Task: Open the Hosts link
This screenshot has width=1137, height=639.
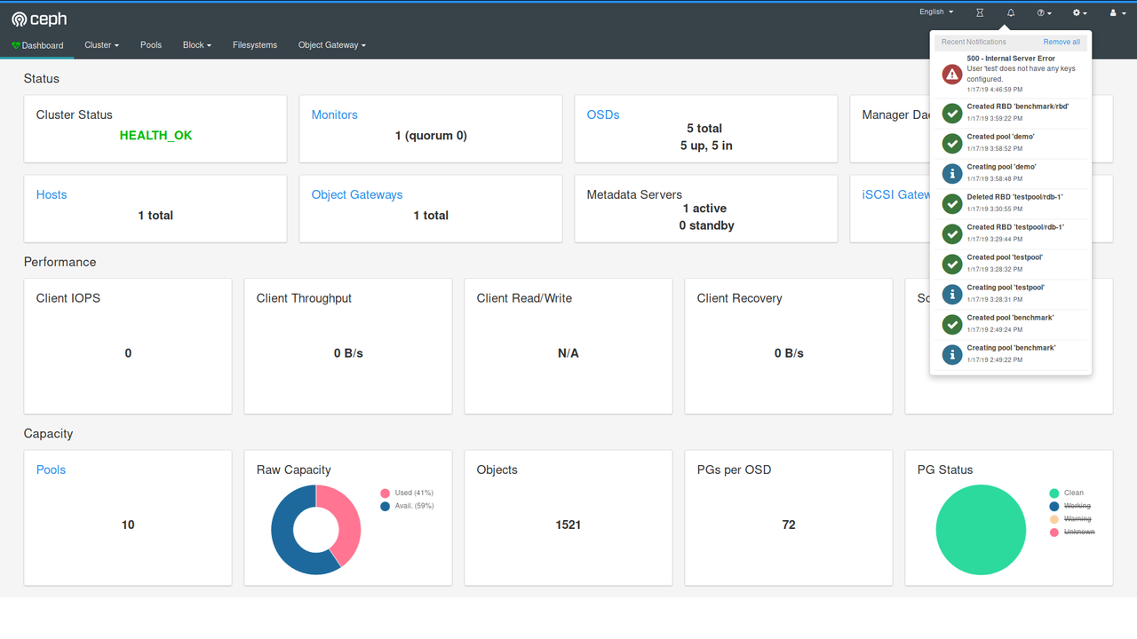Action: coord(52,194)
